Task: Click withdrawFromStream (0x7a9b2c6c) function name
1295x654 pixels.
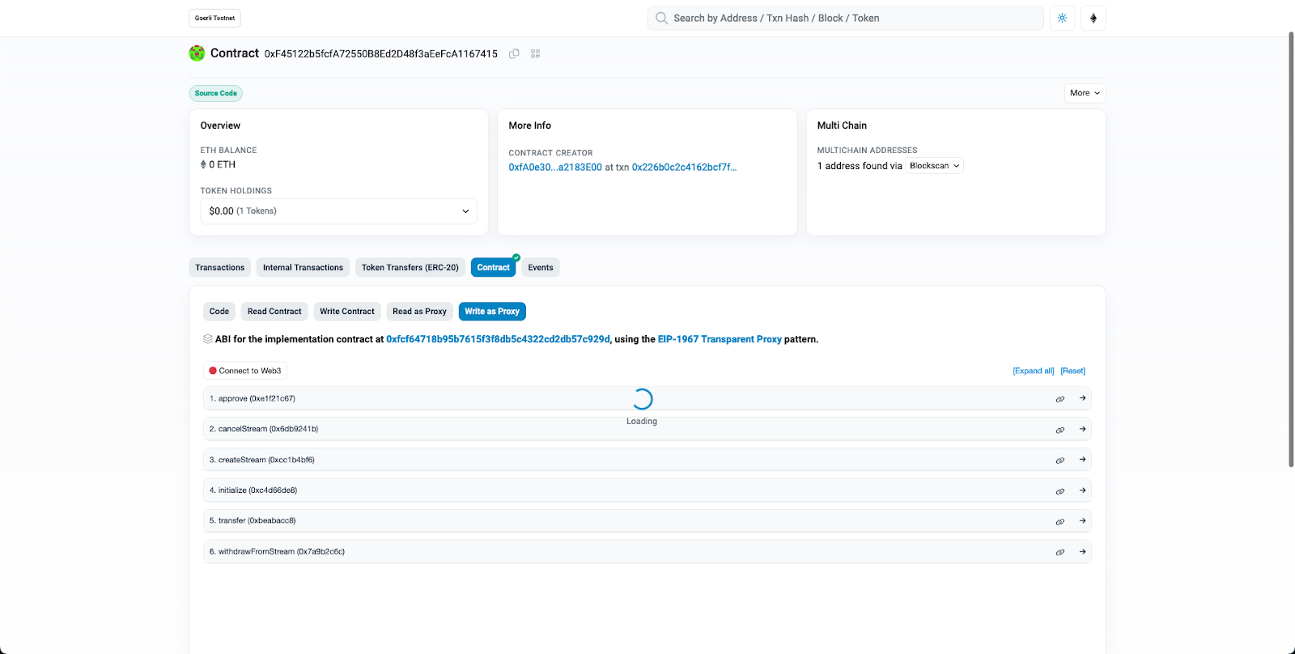Action: pos(277,551)
